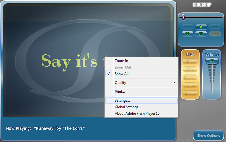Click the song position slider knob
226x142 pixels.
[184, 17]
